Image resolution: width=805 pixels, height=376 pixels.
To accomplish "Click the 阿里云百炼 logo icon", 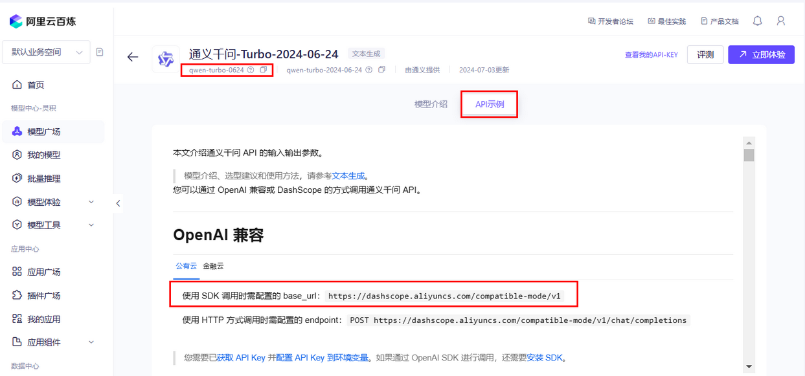I will click(16, 21).
